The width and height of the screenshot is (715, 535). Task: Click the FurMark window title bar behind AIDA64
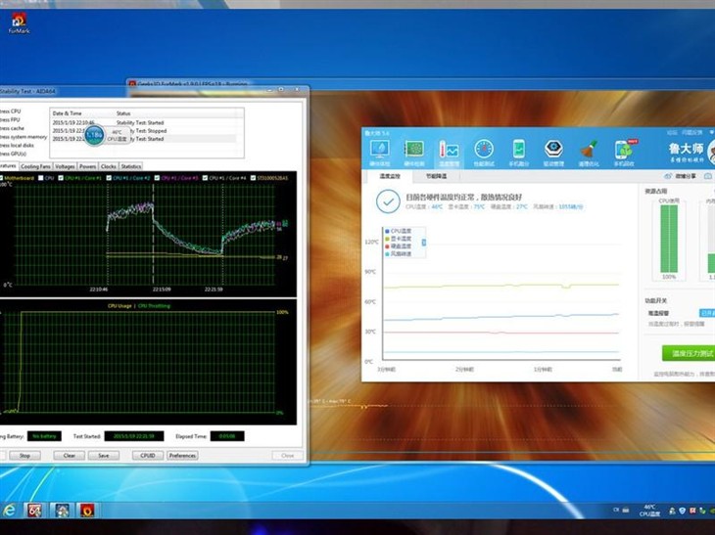pos(217,83)
